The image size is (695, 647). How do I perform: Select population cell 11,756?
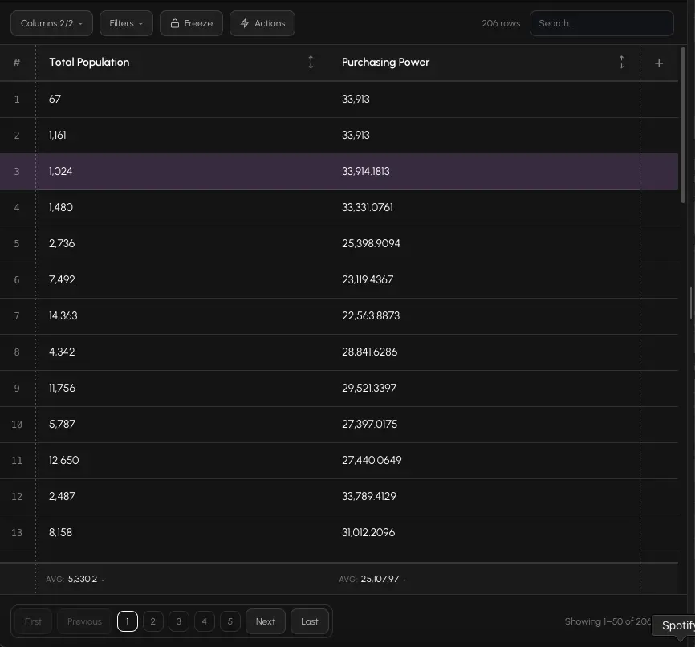tap(62, 388)
